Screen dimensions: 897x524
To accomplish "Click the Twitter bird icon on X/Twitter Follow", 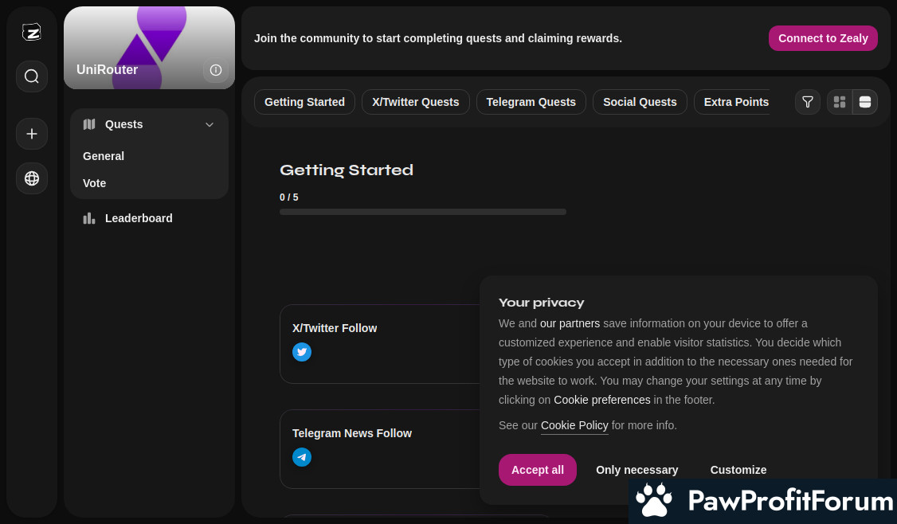I will click(302, 352).
